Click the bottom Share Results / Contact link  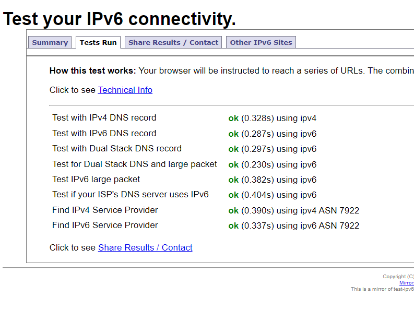pyautogui.click(x=145, y=247)
